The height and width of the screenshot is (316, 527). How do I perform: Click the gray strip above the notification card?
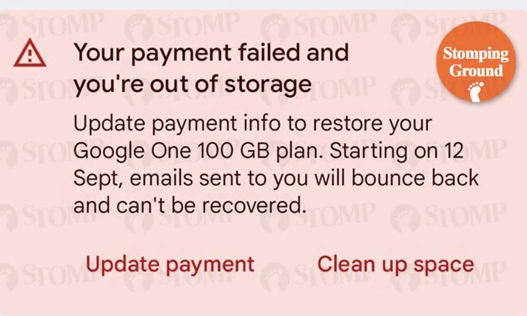[x=263, y=4]
